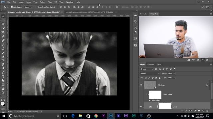Click the layer style fx icon

click(186, 111)
